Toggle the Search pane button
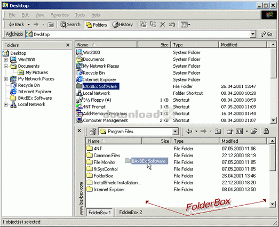 click(70, 25)
